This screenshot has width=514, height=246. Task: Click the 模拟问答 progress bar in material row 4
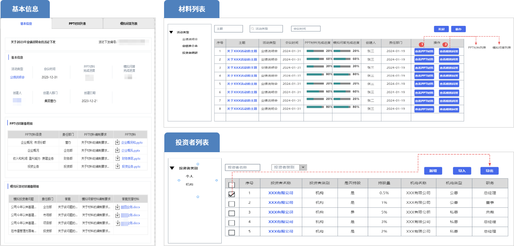(342, 74)
